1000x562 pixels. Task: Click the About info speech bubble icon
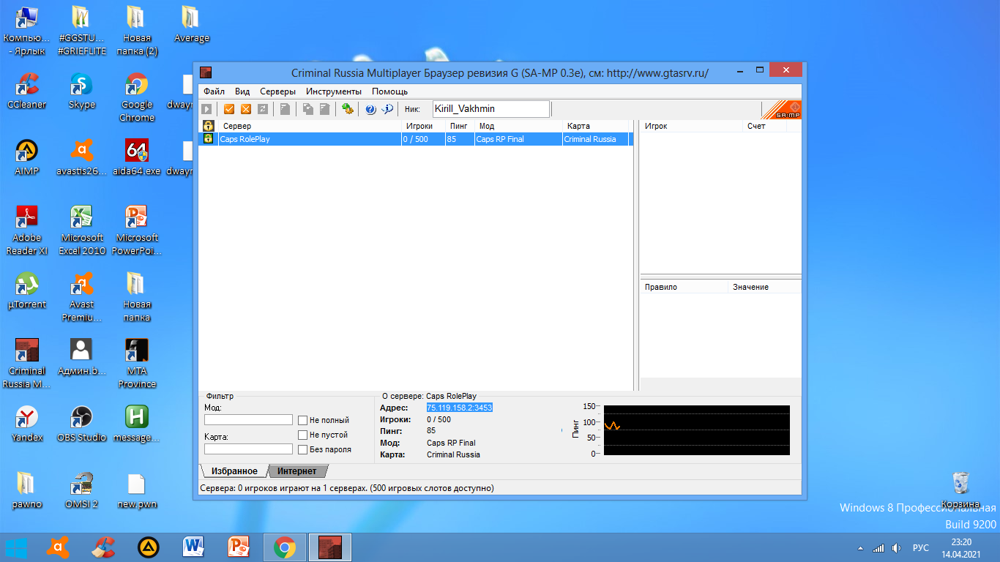[387, 109]
